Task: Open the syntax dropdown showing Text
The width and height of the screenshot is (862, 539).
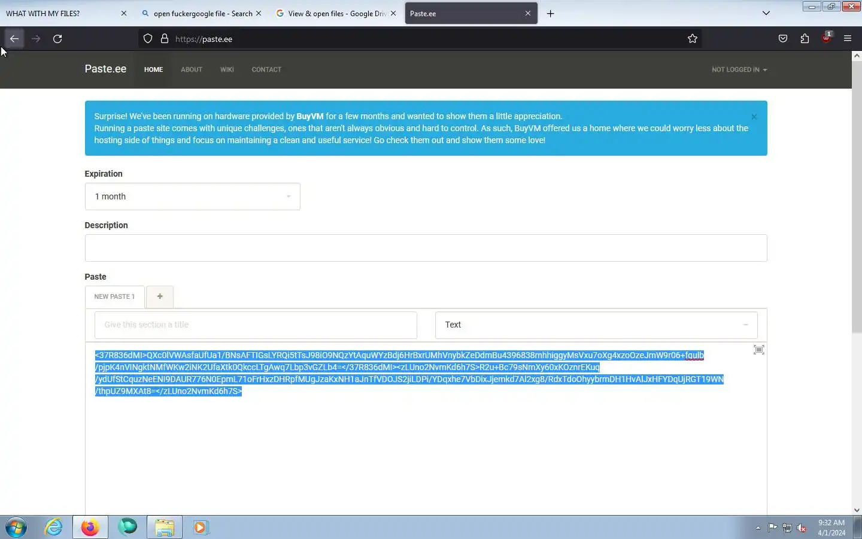Action: click(x=596, y=325)
